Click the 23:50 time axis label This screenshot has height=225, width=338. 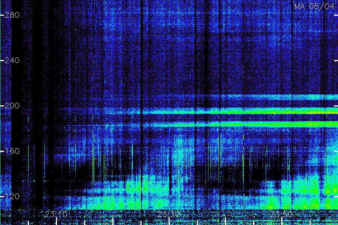[x=282, y=214]
